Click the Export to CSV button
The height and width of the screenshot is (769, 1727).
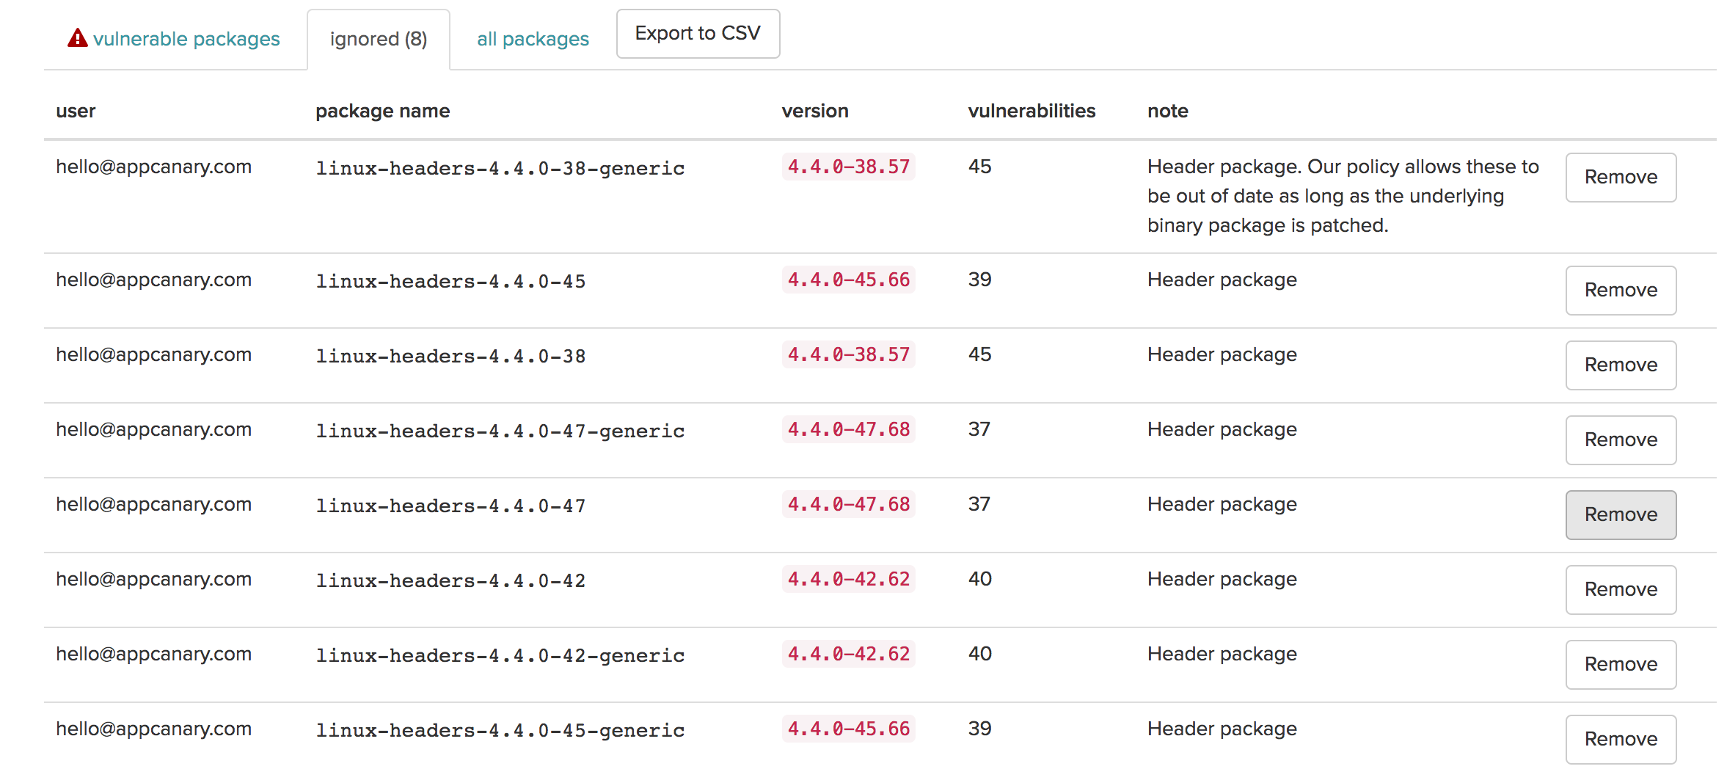(x=698, y=34)
